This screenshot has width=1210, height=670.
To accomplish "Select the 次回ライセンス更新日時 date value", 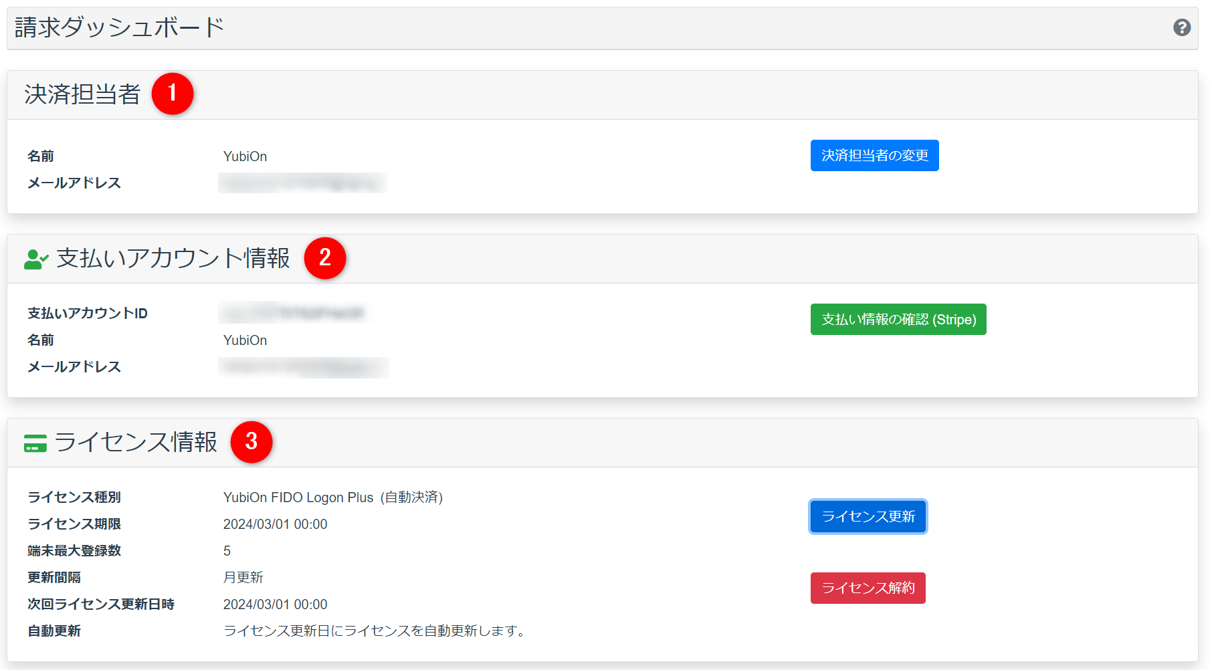I will (x=275, y=604).
